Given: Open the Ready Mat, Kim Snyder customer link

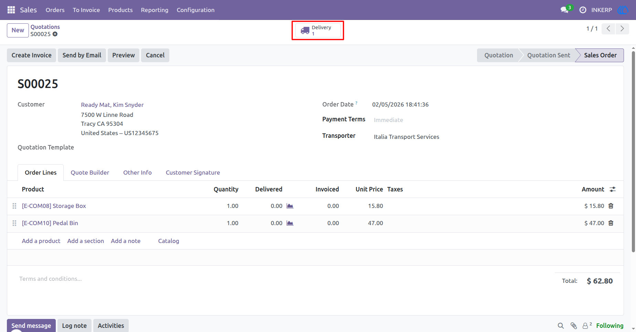Looking at the screenshot, I should coord(112,105).
